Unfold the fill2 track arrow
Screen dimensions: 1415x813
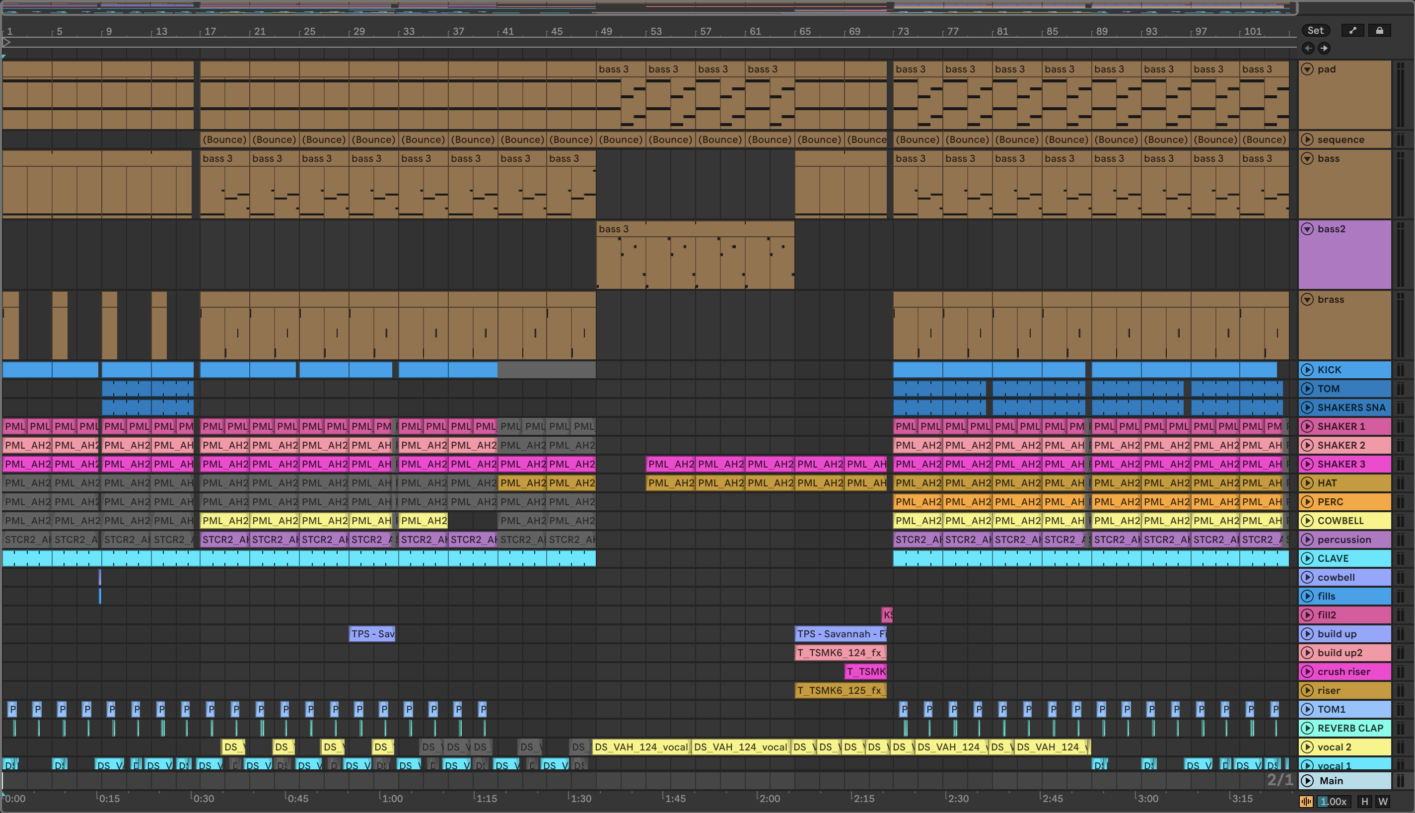(1307, 615)
